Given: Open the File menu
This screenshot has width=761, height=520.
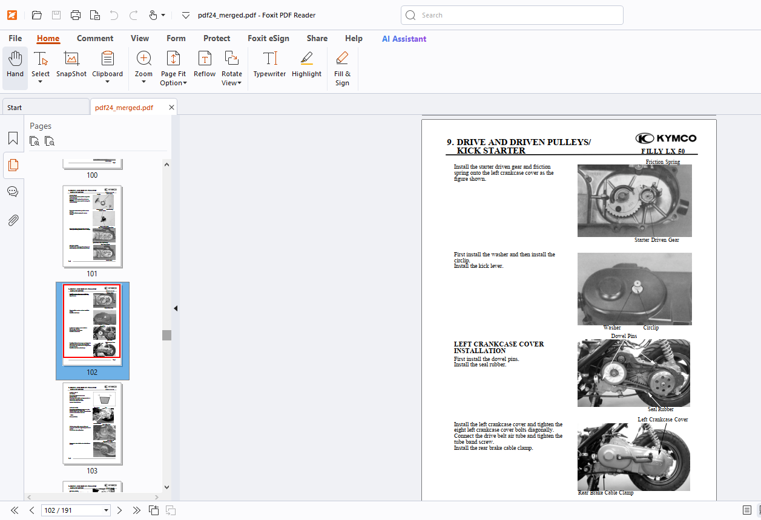Looking at the screenshot, I should click(15, 38).
